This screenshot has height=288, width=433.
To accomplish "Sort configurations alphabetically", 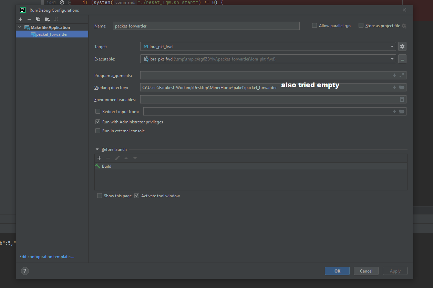I will click(56, 19).
